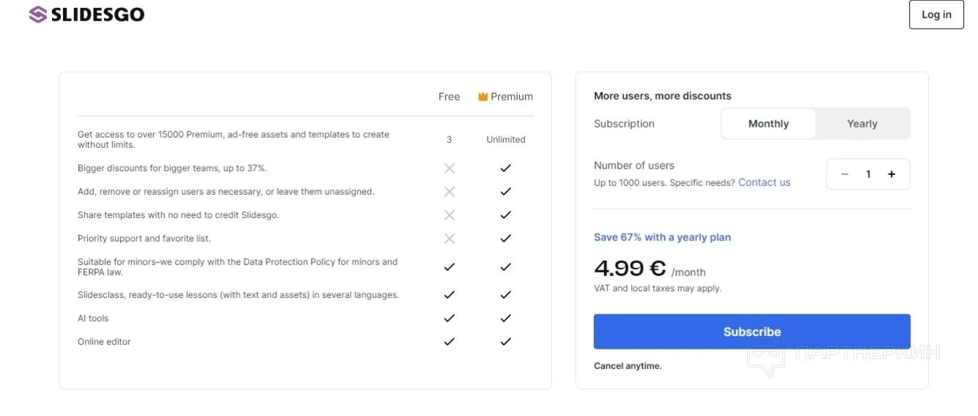This screenshot has height=416, width=978.
Task: Click the plus icon to add users
Action: point(891,174)
